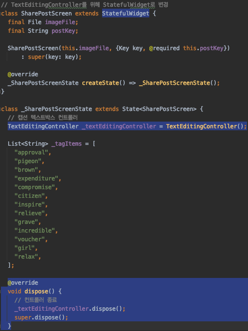
Task: Click the "voucher" string in the list
Action: pyautogui.click(x=29, y=239)
